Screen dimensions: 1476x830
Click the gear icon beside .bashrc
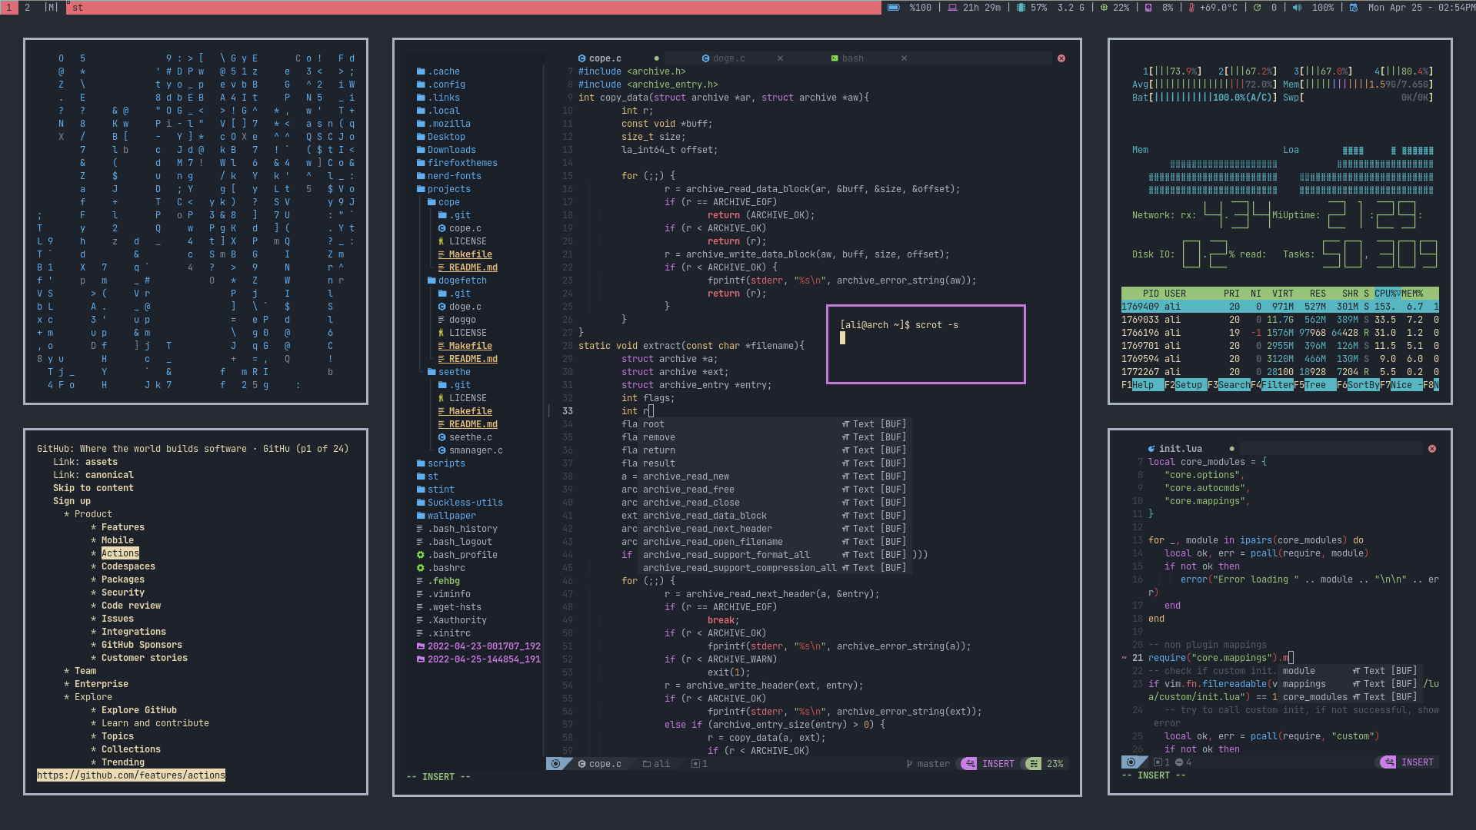421,568
